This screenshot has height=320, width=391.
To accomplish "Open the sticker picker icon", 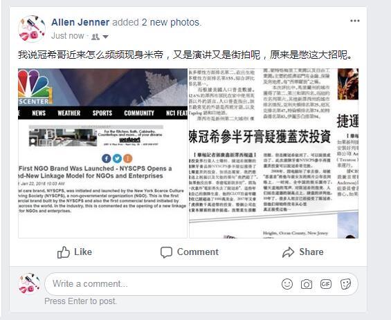I will [x=345, y=284].
